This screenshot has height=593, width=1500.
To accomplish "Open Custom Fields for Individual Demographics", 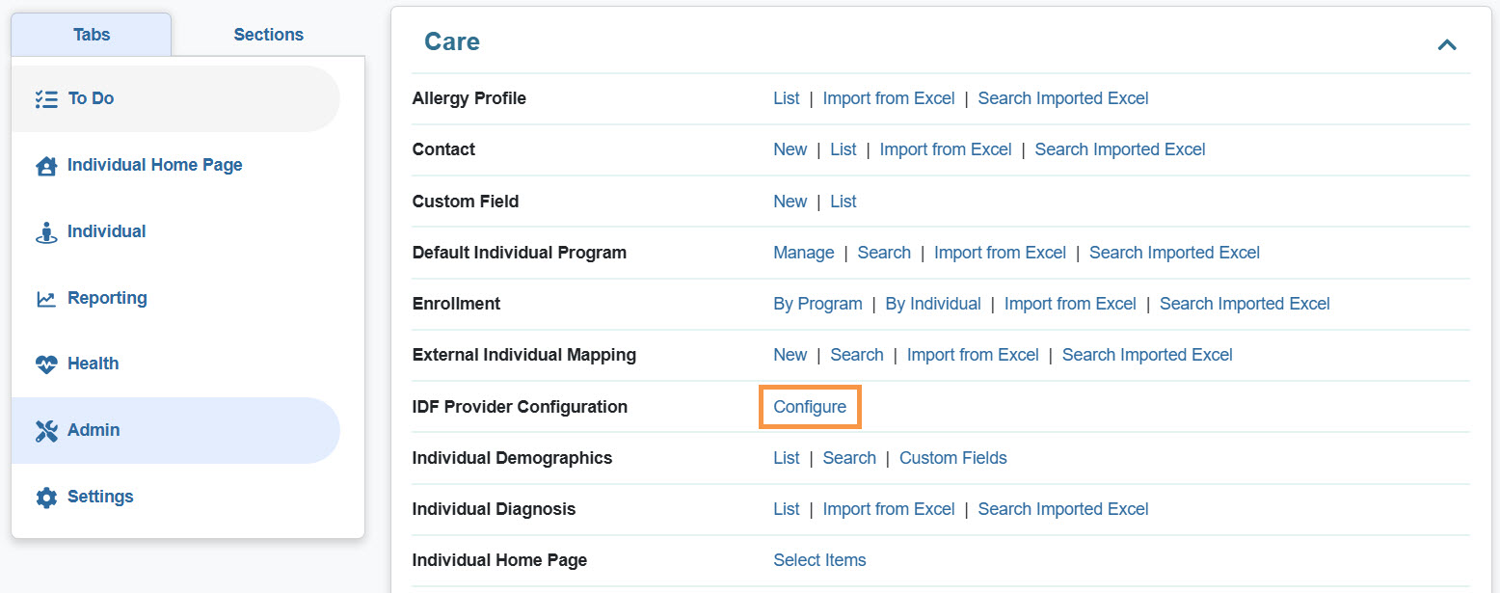I will point(952,458).
